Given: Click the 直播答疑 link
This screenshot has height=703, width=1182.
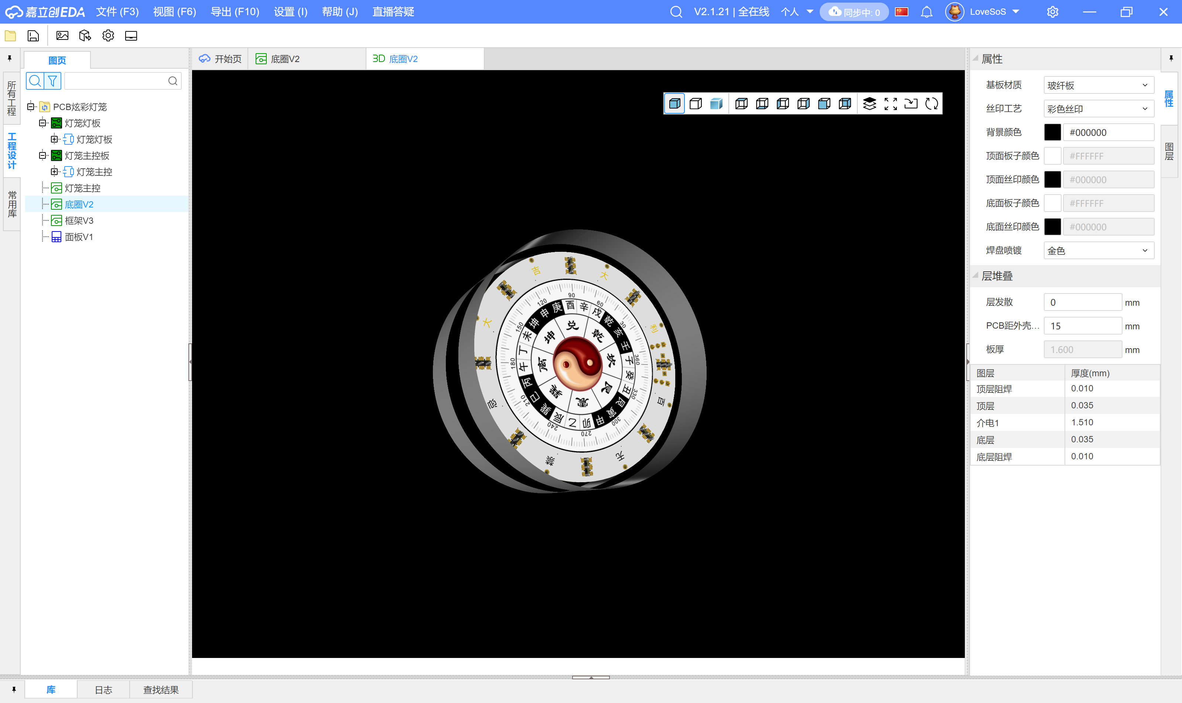Looking at the screenshot, I should click(x=393, y=12).
